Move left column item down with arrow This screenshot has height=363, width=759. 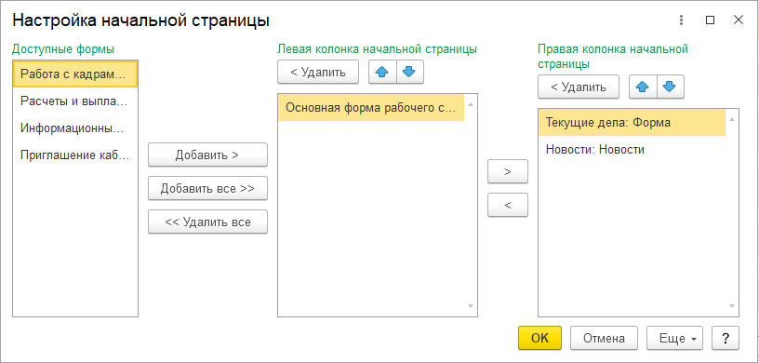409,73
